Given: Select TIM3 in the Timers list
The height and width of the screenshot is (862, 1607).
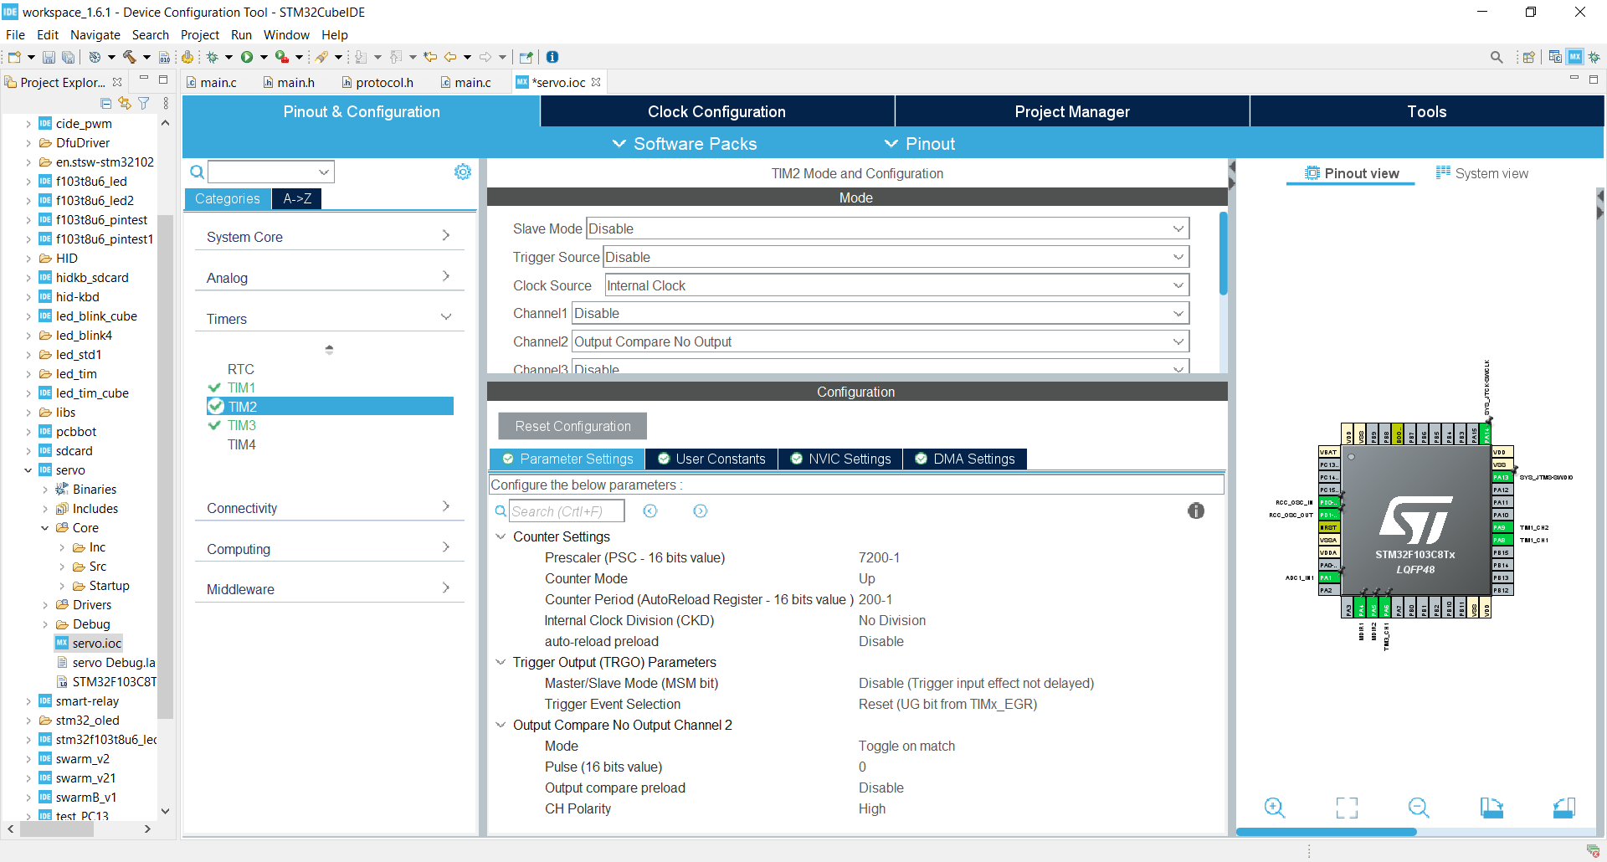Looking at the screenshot, I should coord(241,425).
